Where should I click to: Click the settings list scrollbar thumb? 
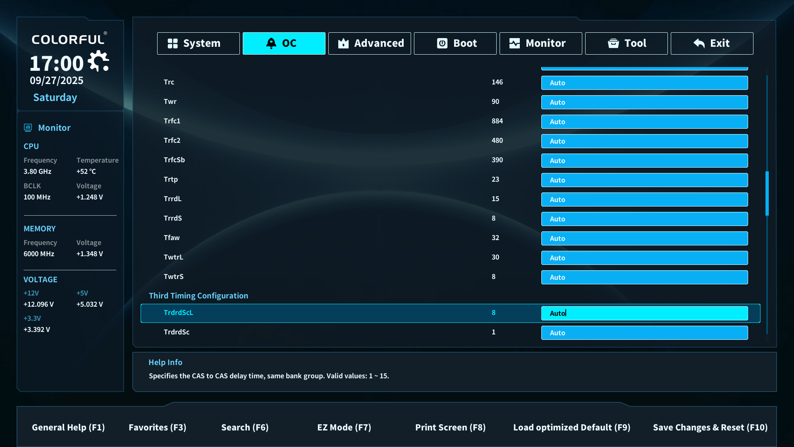click(x=767, y=193)
